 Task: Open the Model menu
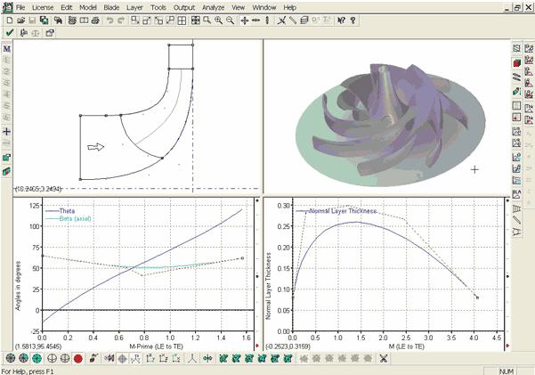[x=88, y=7]
